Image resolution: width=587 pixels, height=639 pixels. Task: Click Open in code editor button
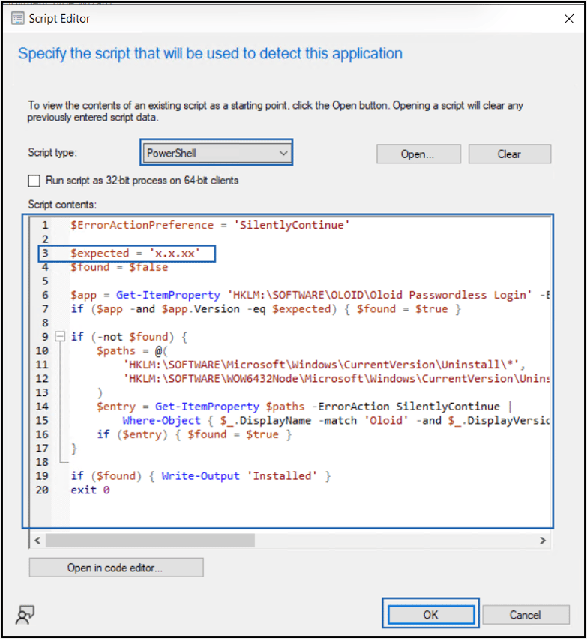click(116, 568)
